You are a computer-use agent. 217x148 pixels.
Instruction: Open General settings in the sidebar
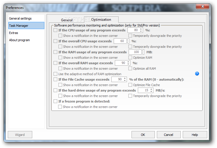coord(26,18)
